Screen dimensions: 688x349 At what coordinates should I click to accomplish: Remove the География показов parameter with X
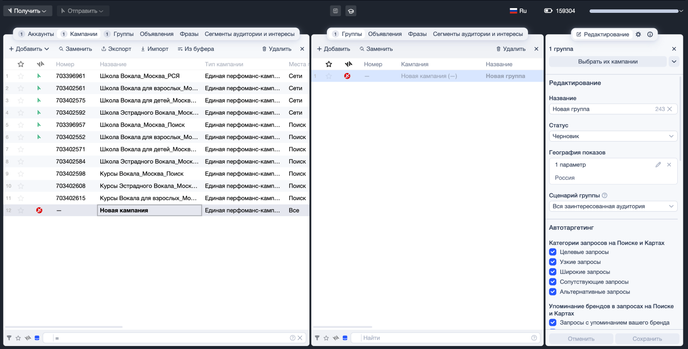click(669, 165)
